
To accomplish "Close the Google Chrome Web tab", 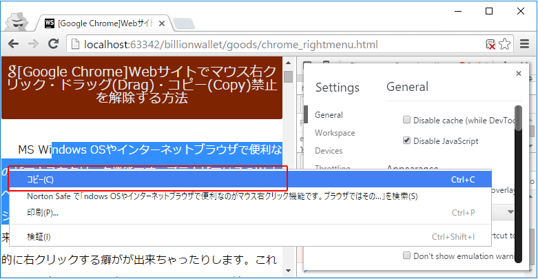I will point(162,23).
